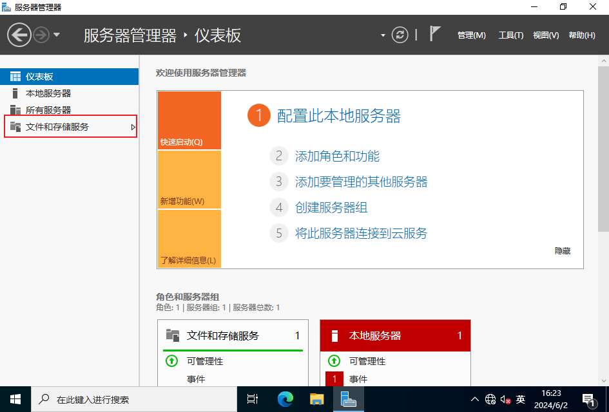
Task: Click 隐藏 to hide the welcome panel
Action: [x=562, y=251]
